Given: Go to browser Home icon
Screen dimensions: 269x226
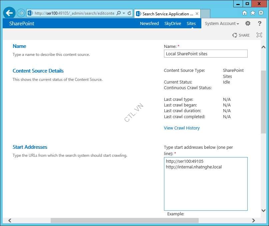Looking at the screenshot, I should point(245,13).
